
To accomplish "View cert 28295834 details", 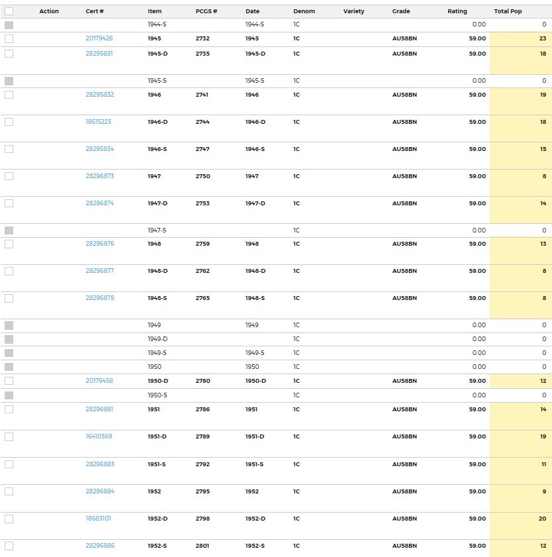I will pos(100,149).
